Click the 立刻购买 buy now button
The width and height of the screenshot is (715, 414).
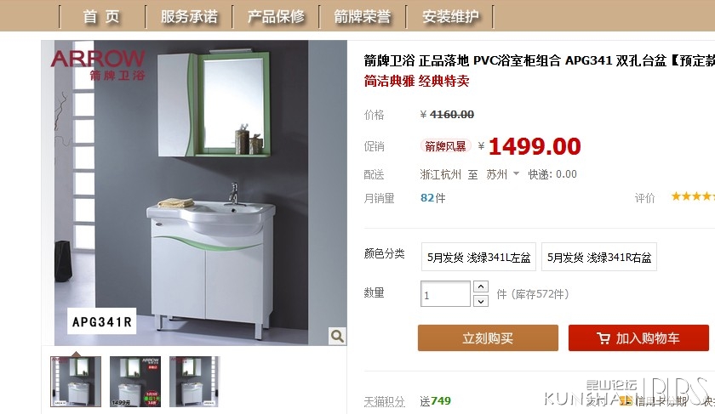click(x=488, y=338)
